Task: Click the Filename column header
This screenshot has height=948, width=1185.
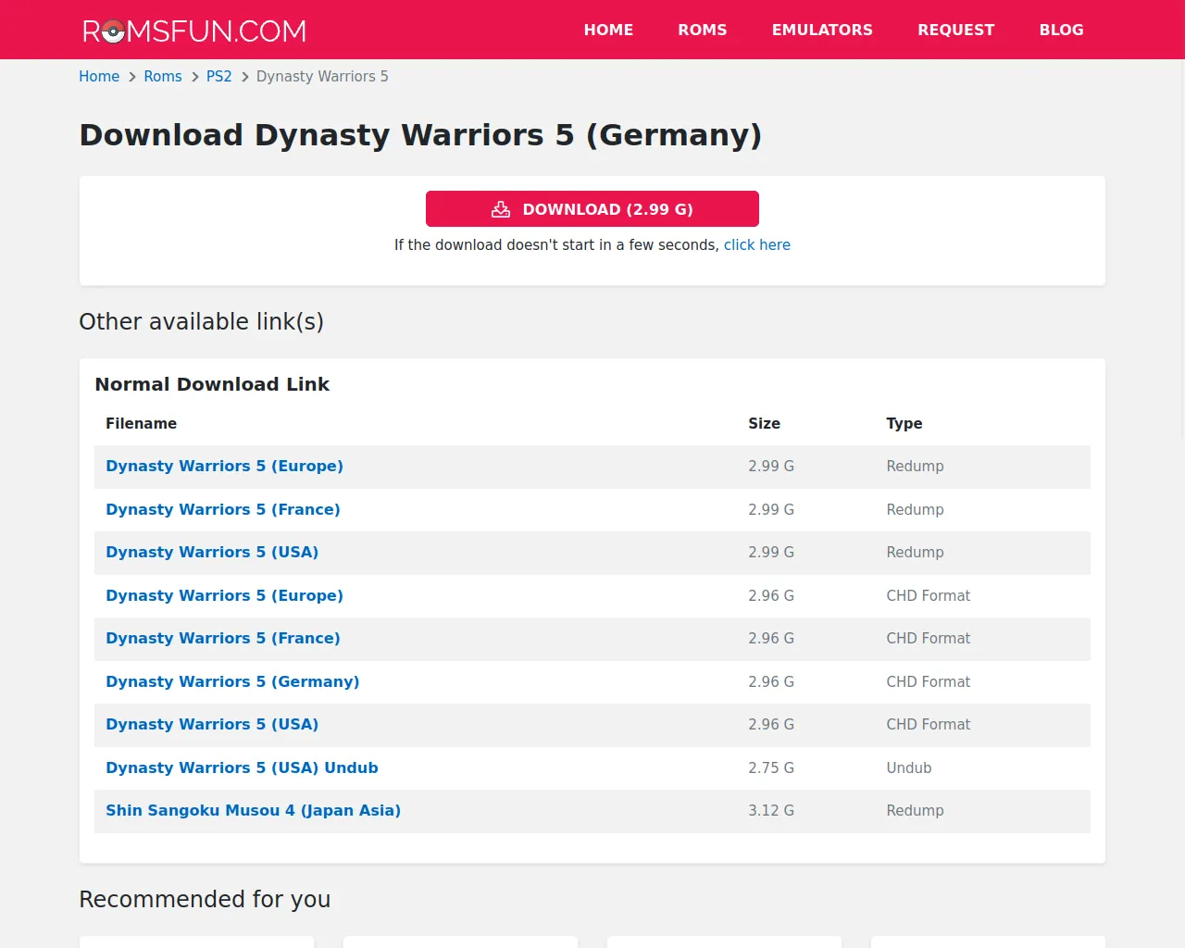Action: [141, 424]
